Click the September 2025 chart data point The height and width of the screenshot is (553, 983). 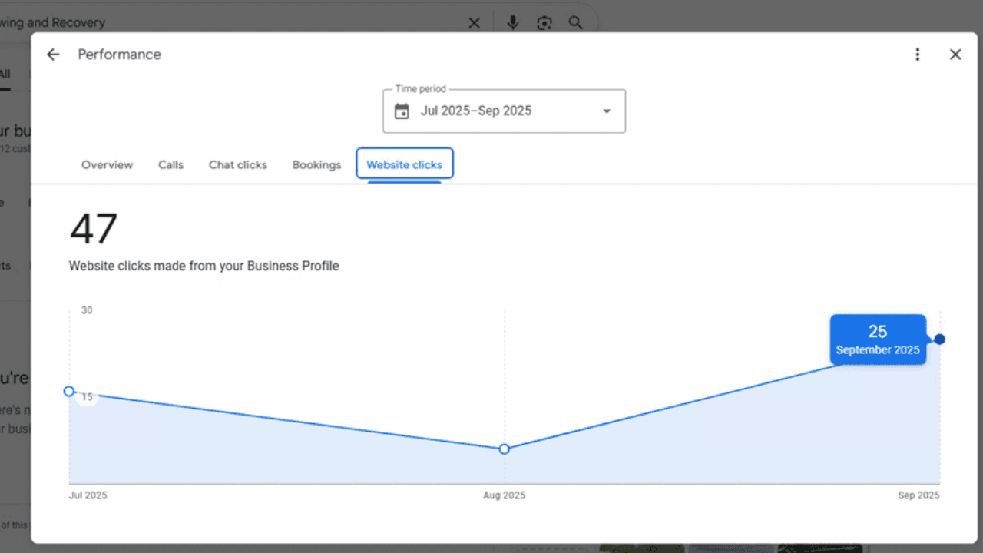click(939, 339)
